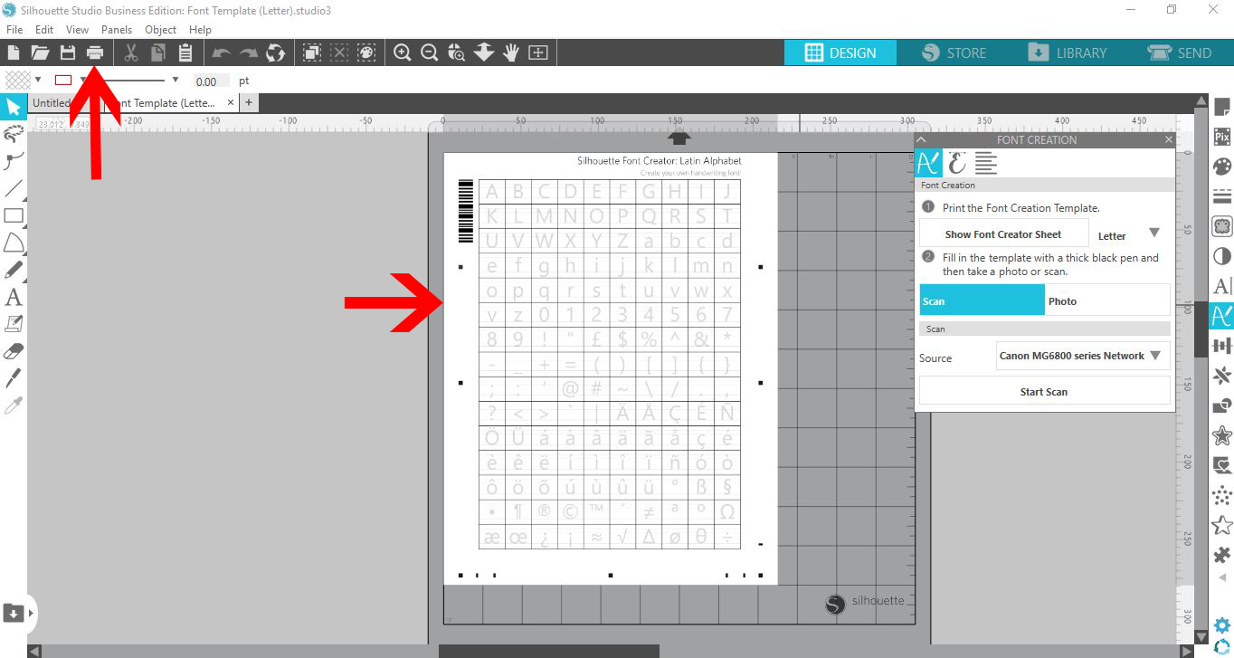Open preferences with the blue gear icon
1234x658 pixels.
(x=1221, y=625)
